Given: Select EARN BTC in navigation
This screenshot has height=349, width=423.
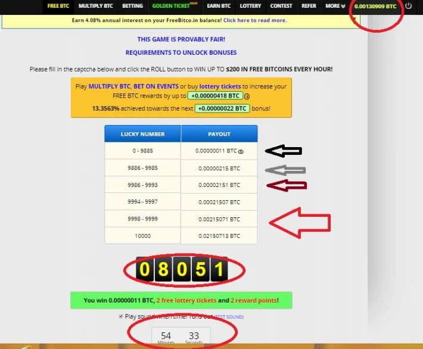Looking at the screenshot, I should pos(219,6).
